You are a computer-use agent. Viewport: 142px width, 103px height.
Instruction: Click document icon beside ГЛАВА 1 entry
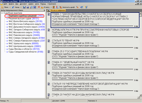49,14
